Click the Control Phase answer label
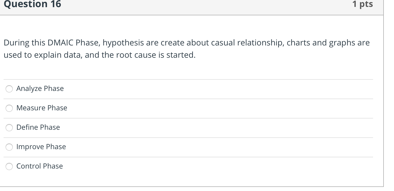 click(39, 166)
